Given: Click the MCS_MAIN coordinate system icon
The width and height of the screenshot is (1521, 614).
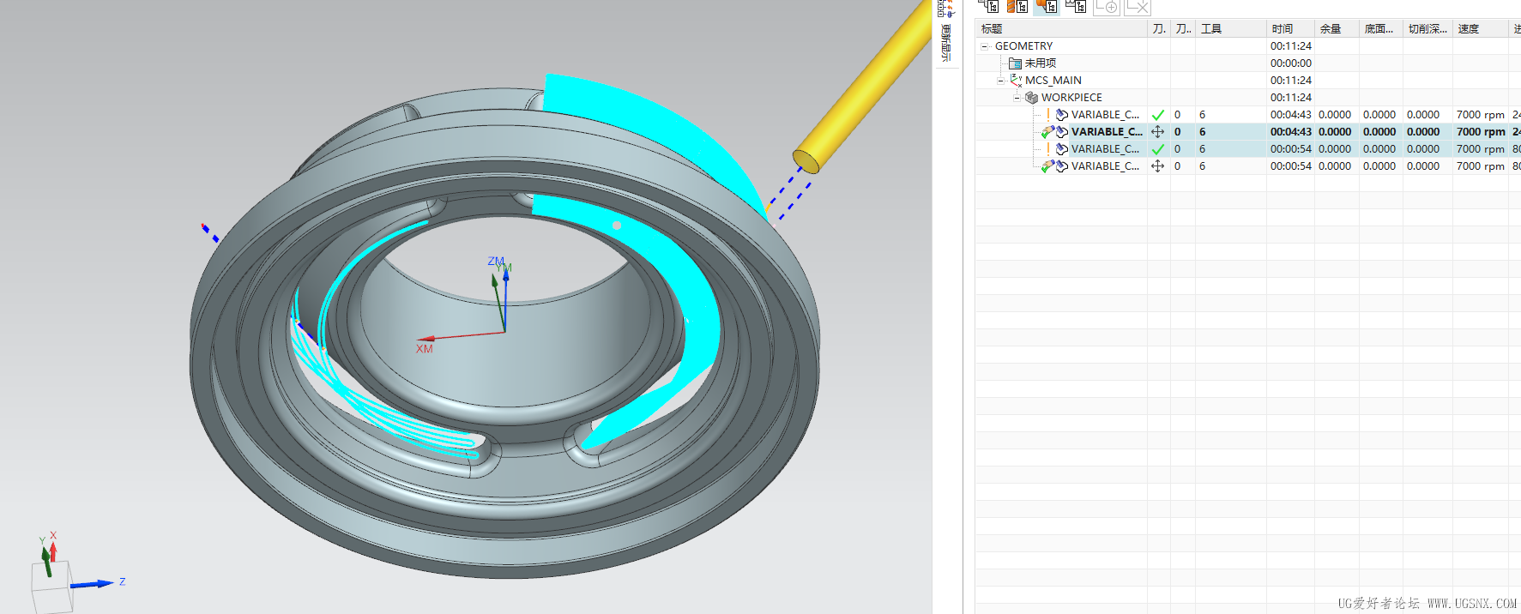Looking at the screenshot, I should pyautogui.click(x=1016, y=80).
